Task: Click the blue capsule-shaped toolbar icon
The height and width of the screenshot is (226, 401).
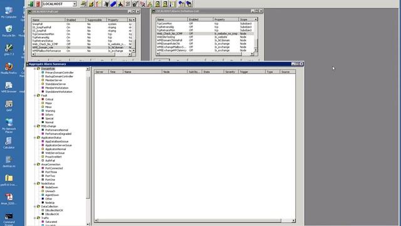Action: click(113, 4)
